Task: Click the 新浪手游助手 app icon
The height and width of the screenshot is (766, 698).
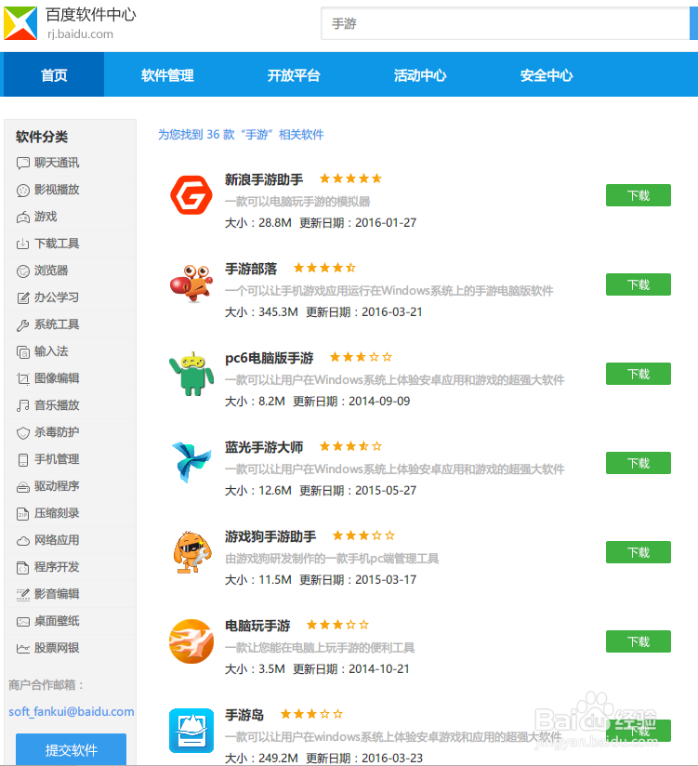Action: point(191,195)
